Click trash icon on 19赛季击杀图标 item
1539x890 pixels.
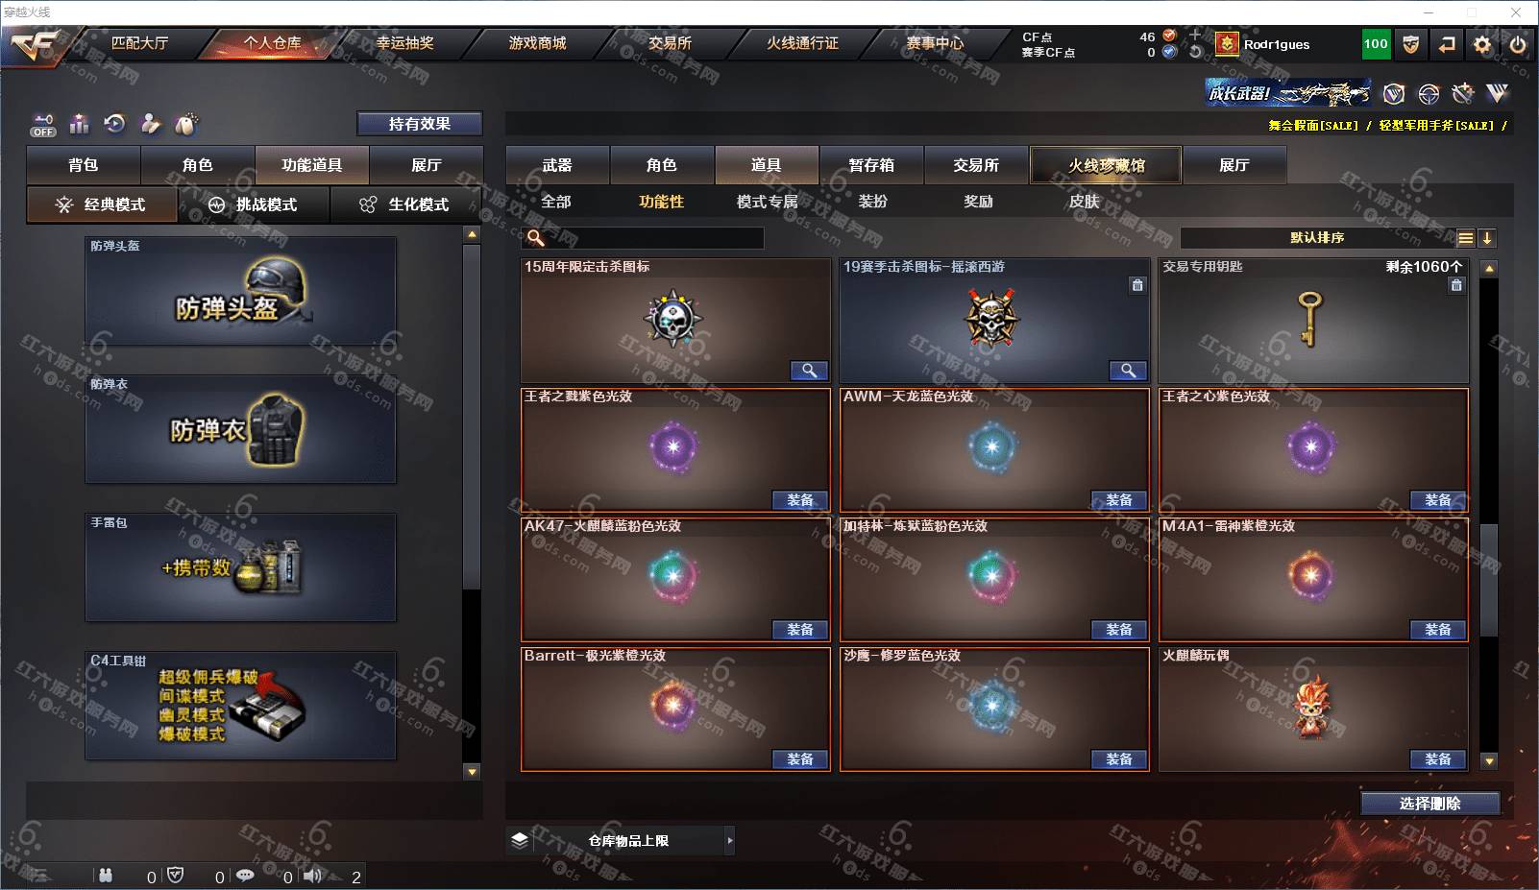click(1137, 285)
